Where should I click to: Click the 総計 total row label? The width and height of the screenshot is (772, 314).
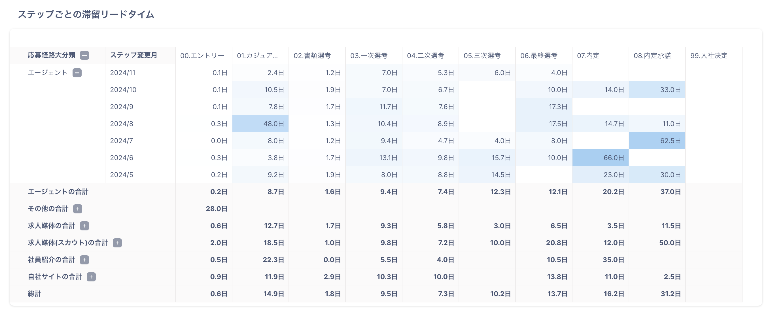35,294
